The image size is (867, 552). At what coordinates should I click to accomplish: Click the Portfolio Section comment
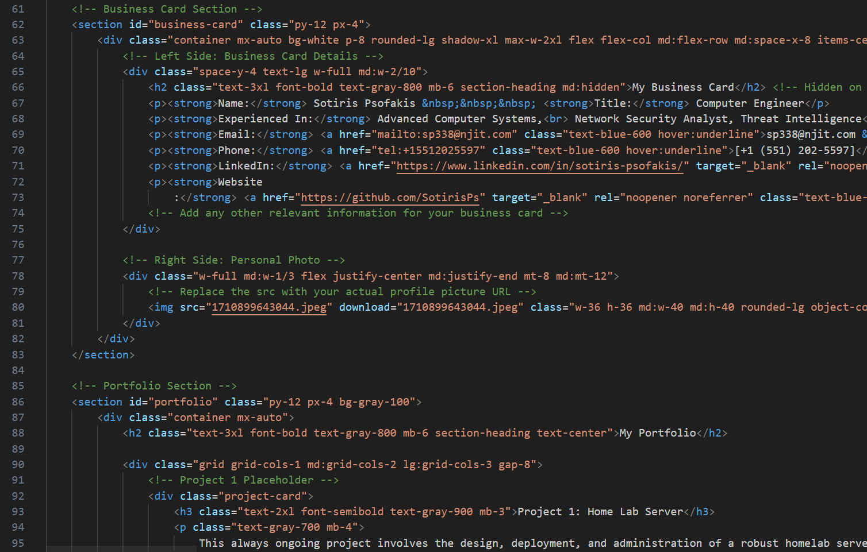point(154,385)
